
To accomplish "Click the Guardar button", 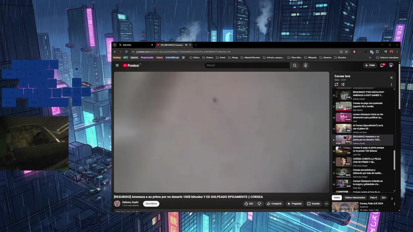I will (313, 204).
